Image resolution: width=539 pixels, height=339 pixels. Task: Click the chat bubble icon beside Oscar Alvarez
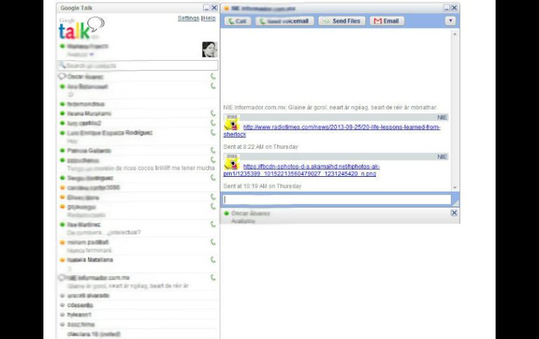[62, 76]
